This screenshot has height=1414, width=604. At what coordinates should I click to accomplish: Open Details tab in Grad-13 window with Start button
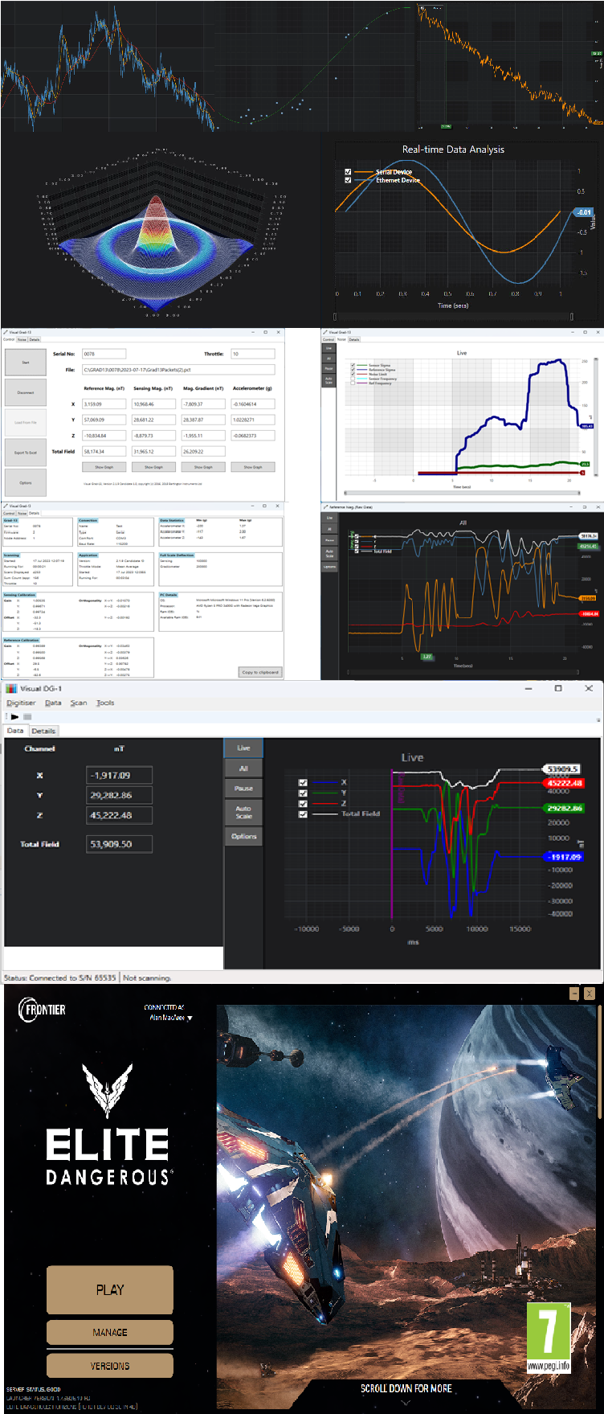click(35, 340)
